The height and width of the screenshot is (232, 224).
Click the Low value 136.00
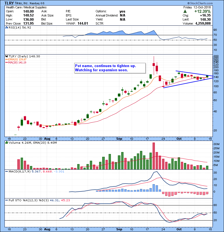click(29, 19)
